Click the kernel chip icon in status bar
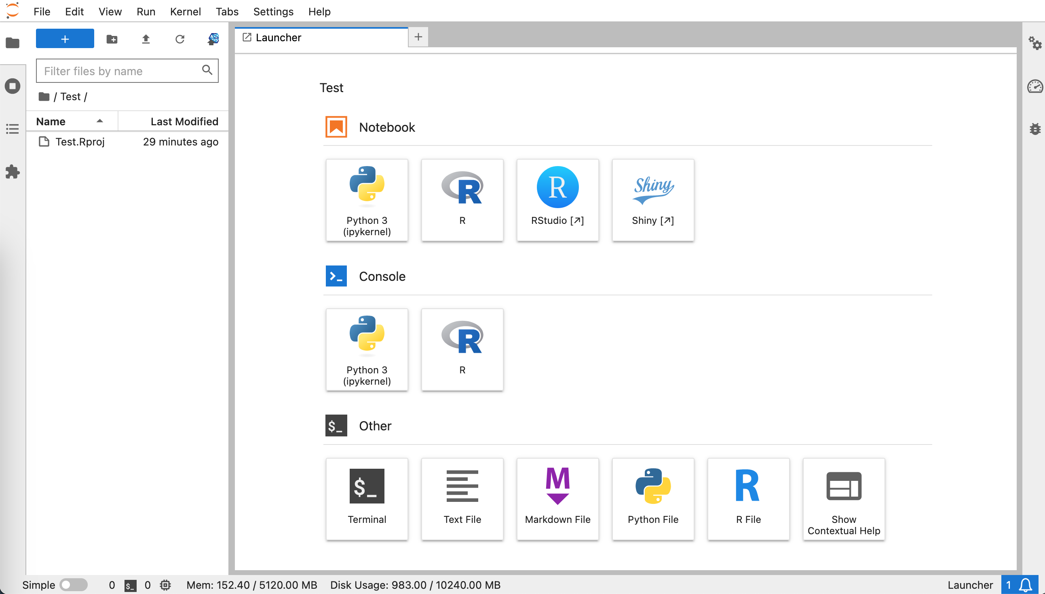 point(165,585)
